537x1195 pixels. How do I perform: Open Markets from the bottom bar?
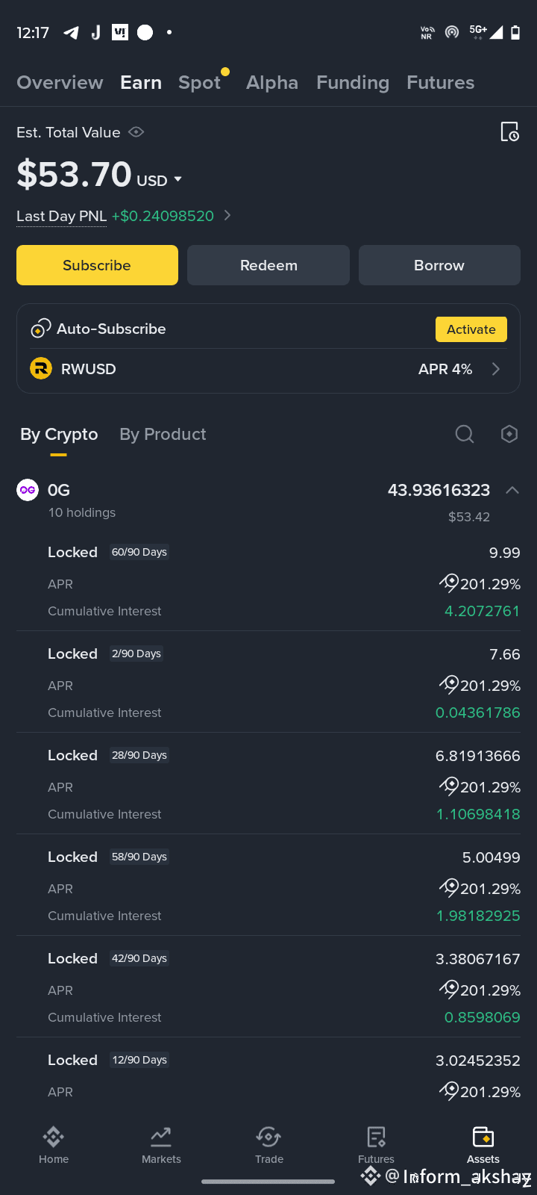pyautogui.click(x=161, y=1145)
